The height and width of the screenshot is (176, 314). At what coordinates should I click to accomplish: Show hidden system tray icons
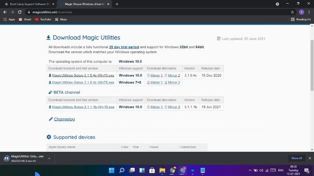tap(250, 171)
